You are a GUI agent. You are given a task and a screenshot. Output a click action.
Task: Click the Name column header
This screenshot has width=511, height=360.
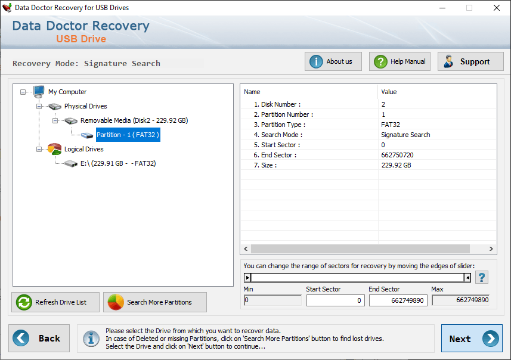pos(309,92)
